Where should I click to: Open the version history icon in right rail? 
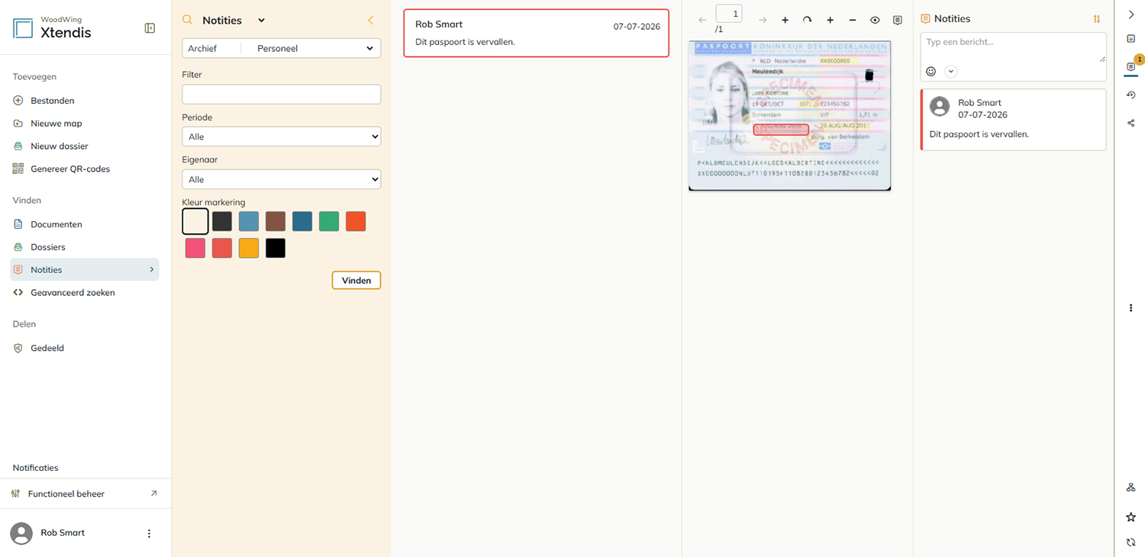[1131, 95]
